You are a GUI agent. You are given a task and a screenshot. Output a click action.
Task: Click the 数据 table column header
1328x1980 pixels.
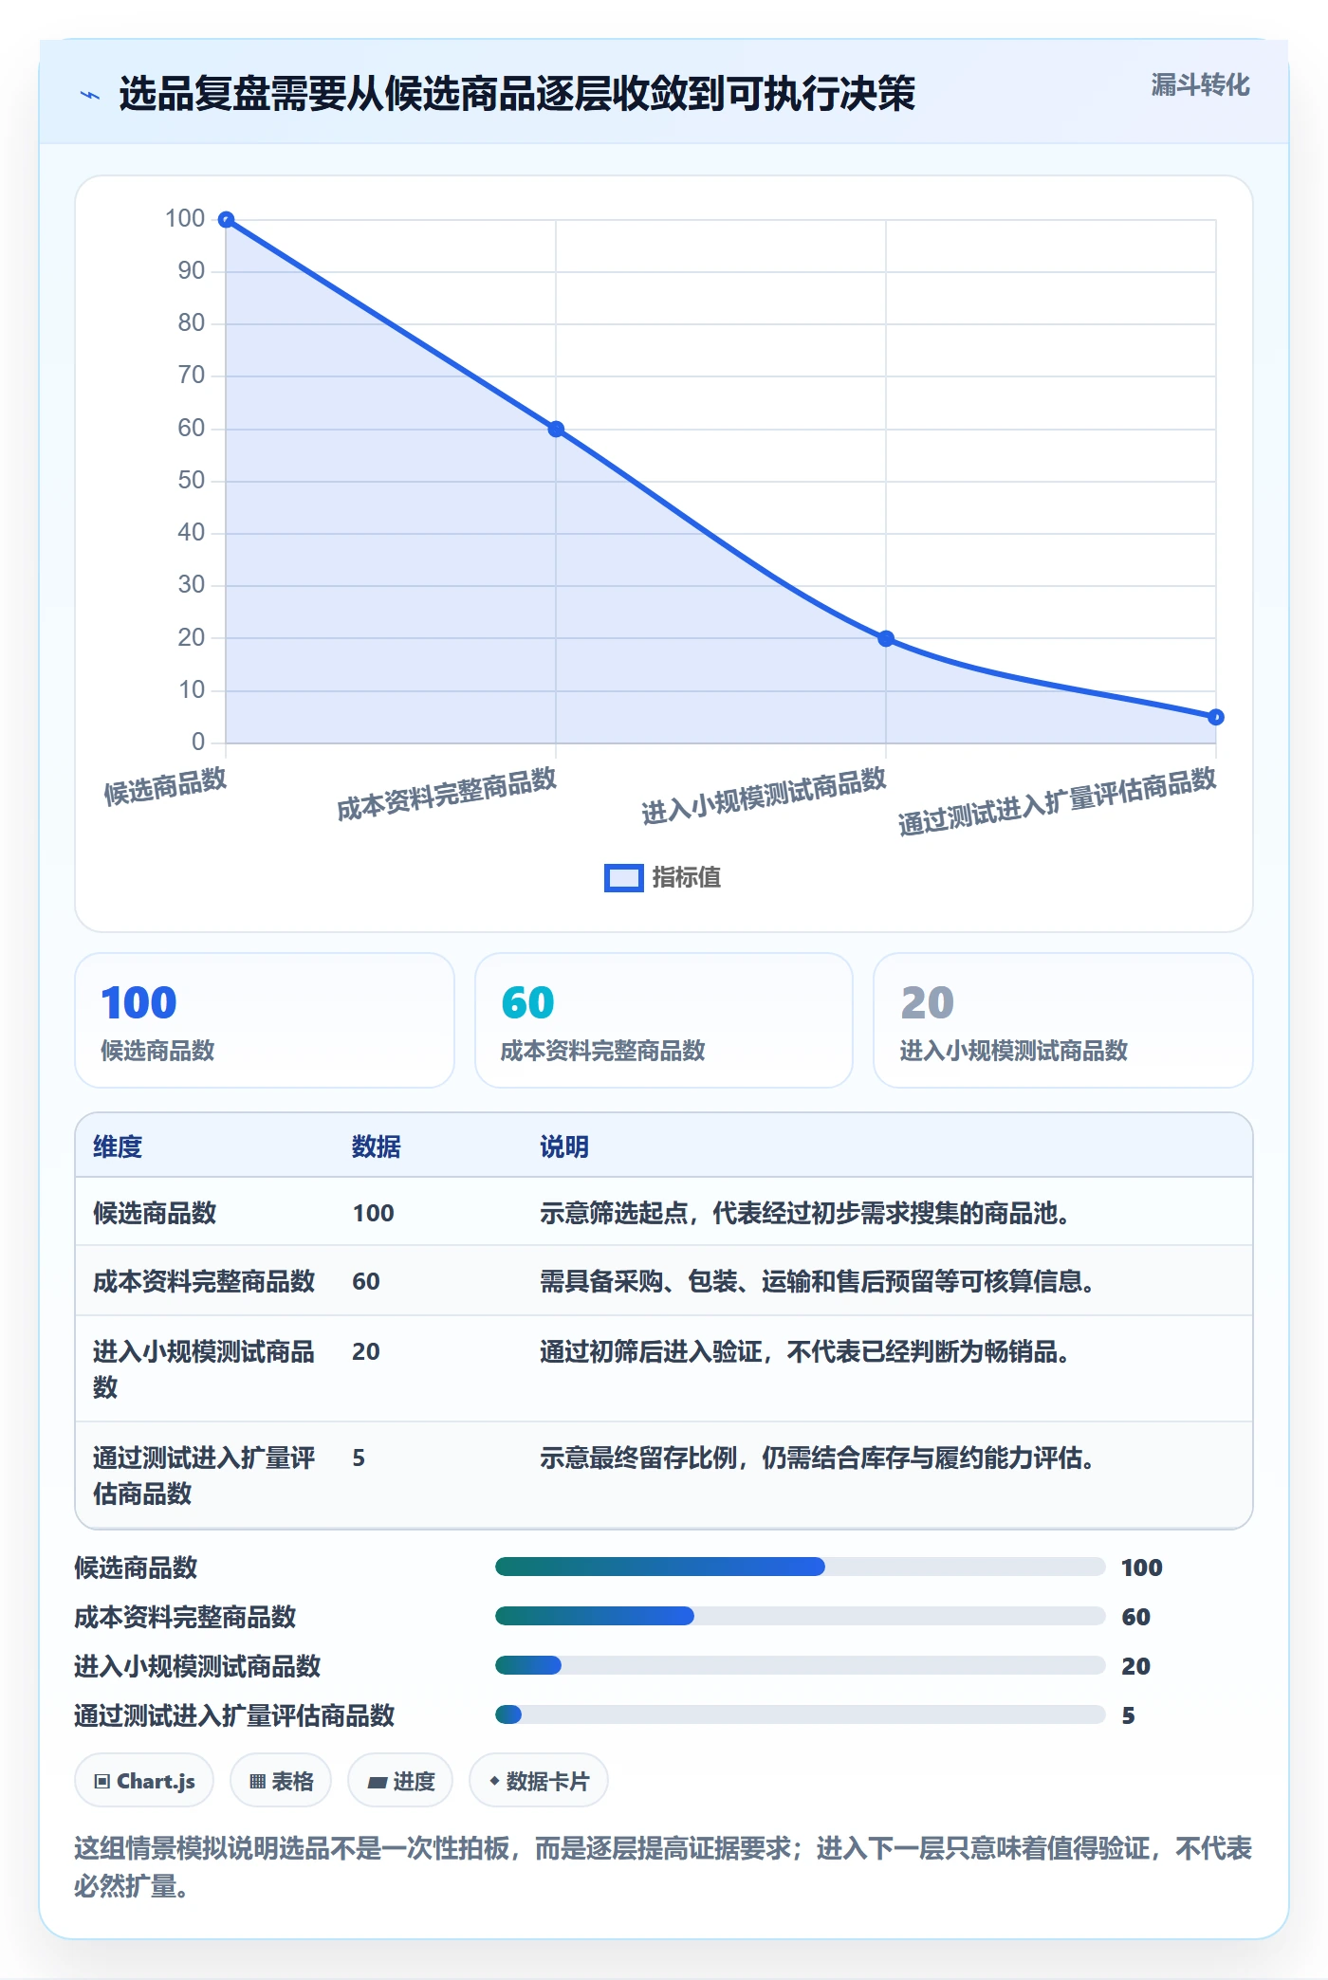tap(377, 1146)
